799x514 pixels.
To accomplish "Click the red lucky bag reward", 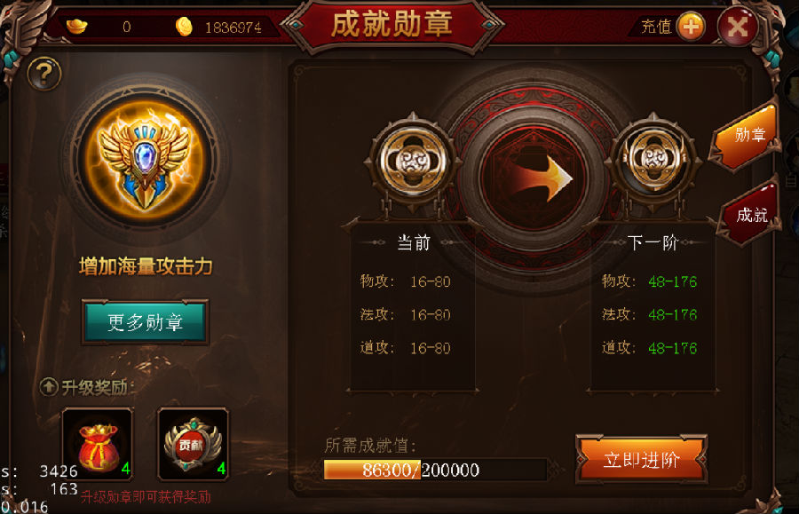I will pos(98,444).
